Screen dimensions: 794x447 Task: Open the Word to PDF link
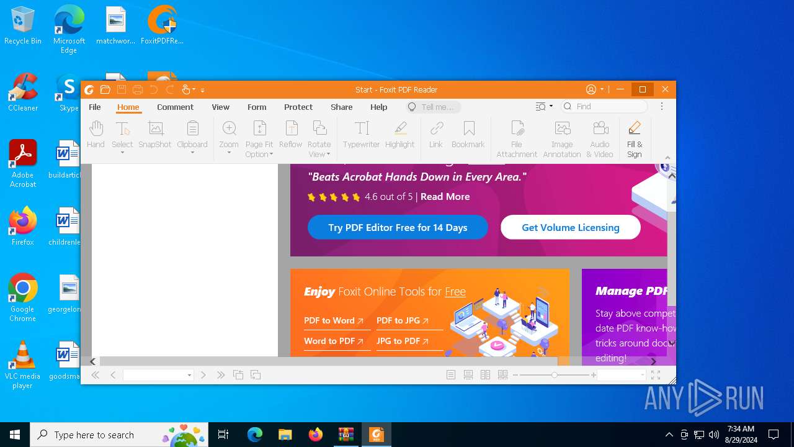334,341
